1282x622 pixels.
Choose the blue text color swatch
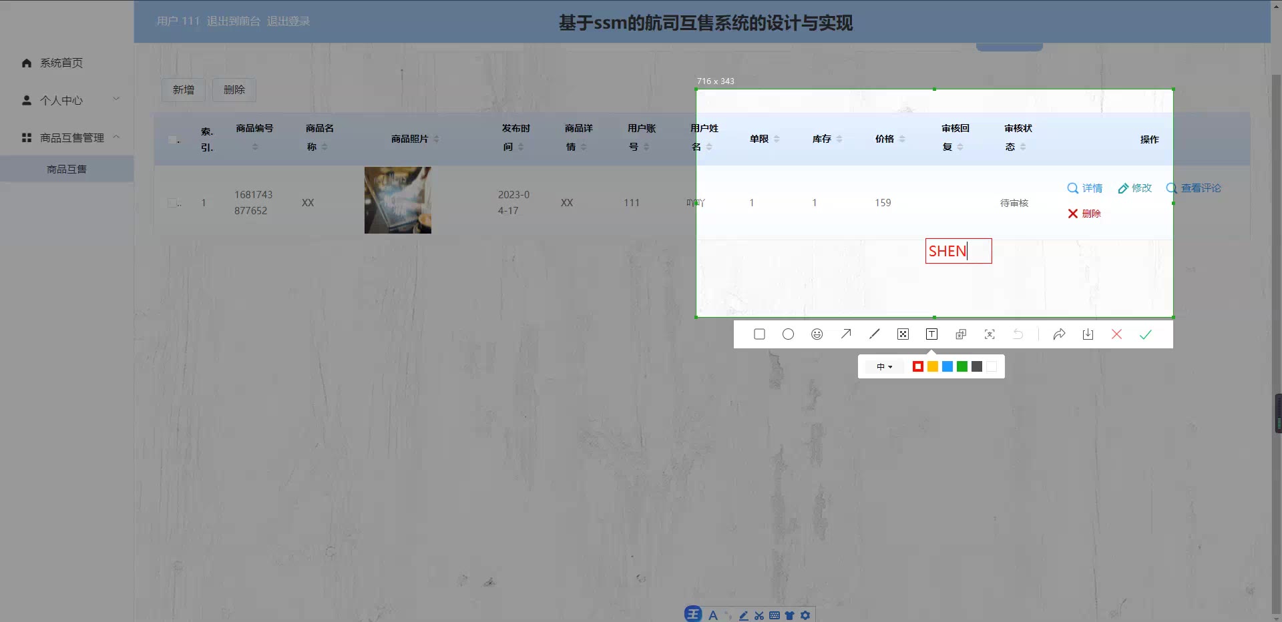pos(947,366)
